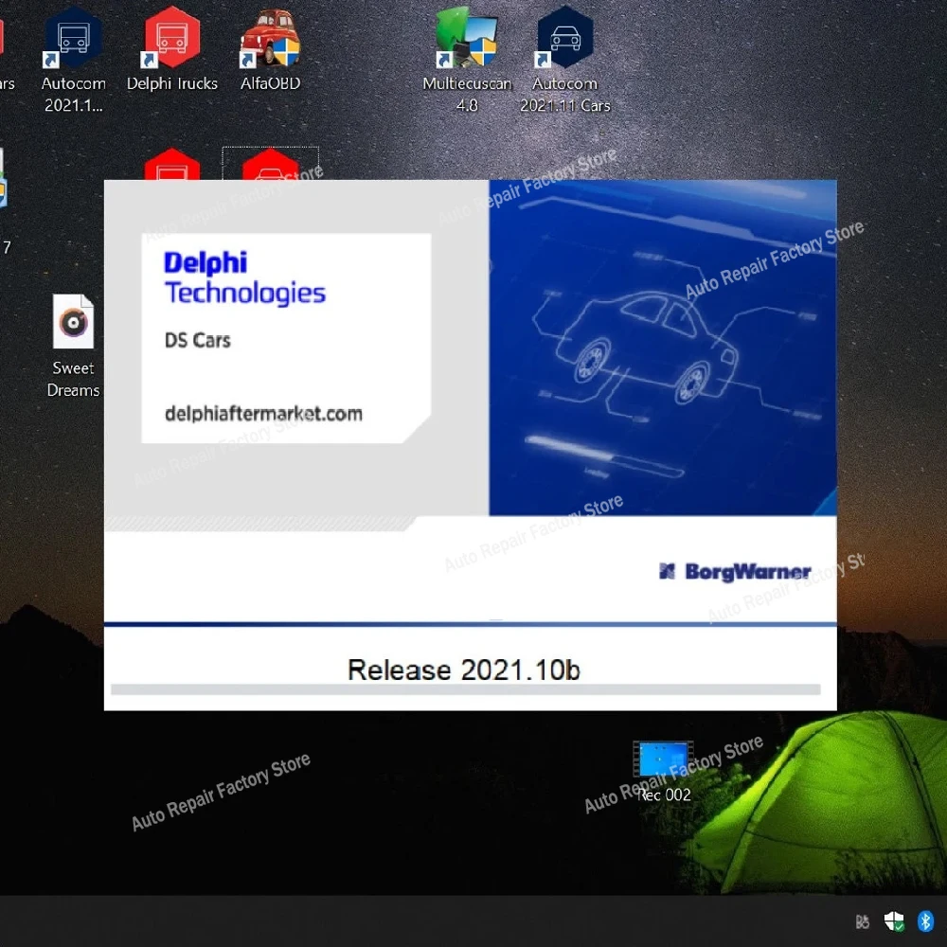The image size is (947, 947).
Task: Click the DS Cars label
Action: (196, 340)
